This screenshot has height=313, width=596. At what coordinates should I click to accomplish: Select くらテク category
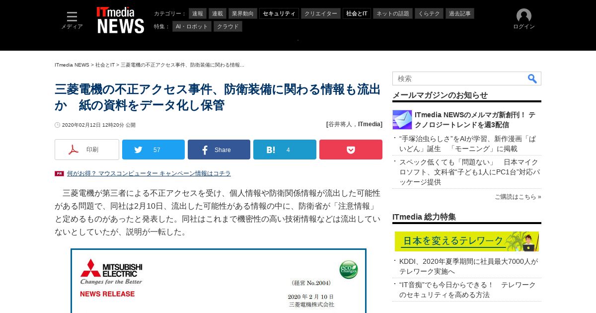point(429,13)
